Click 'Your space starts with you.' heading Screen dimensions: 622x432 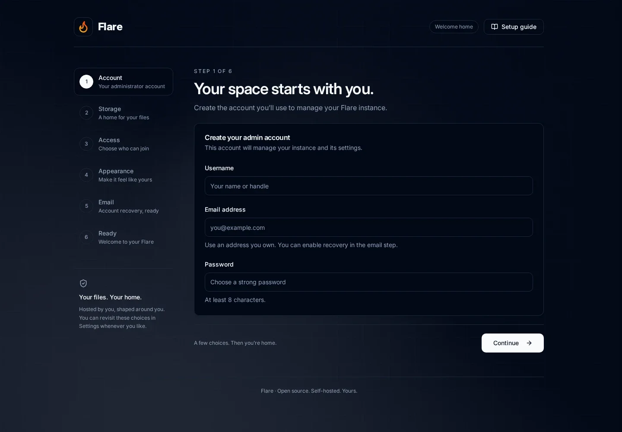click(284, 89)
